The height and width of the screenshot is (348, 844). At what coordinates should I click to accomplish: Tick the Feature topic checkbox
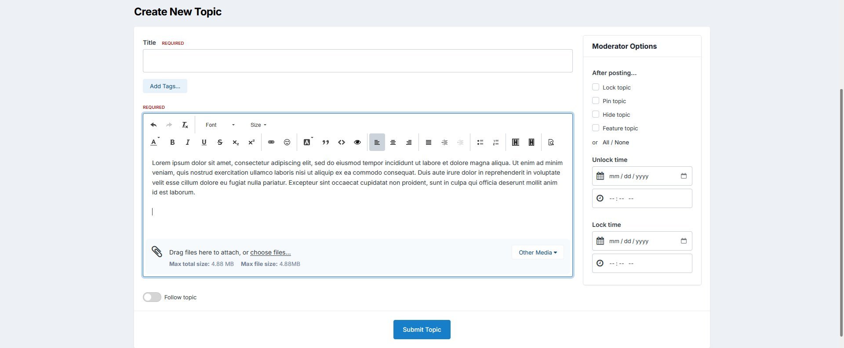(596, 128)
